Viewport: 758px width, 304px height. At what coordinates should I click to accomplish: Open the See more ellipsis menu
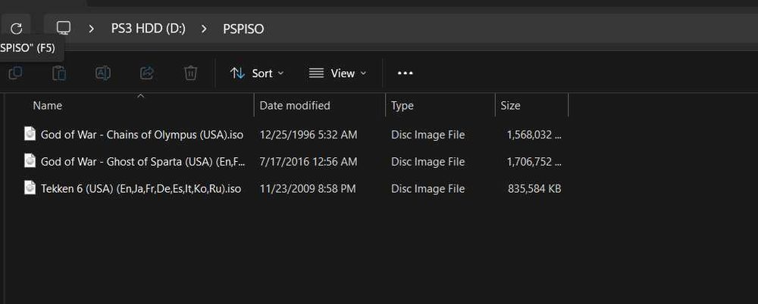click(405, 73)
